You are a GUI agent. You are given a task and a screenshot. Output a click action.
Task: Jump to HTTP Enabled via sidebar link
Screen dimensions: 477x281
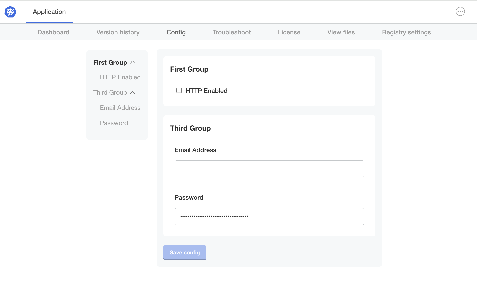[120, 77]
